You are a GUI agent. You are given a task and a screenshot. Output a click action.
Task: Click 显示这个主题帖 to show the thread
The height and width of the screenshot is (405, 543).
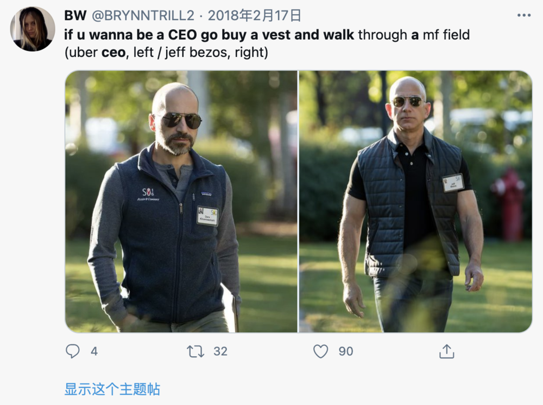click(x=112, y=389)
